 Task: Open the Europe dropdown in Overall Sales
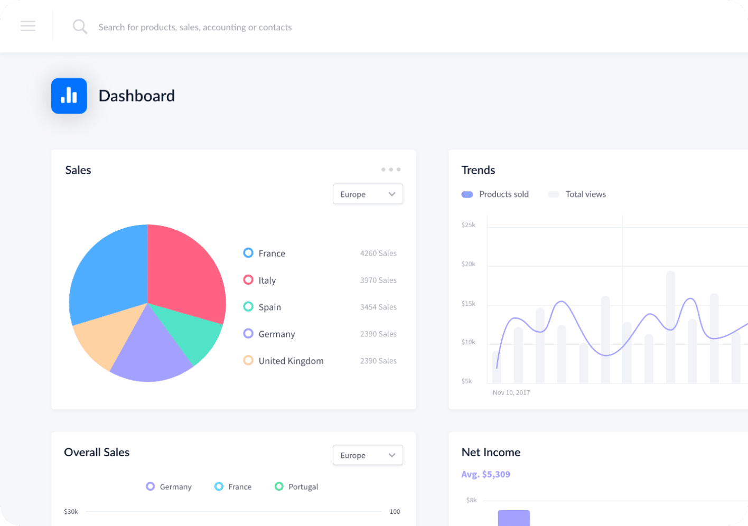pyautogui.click(x=368, y=455)
